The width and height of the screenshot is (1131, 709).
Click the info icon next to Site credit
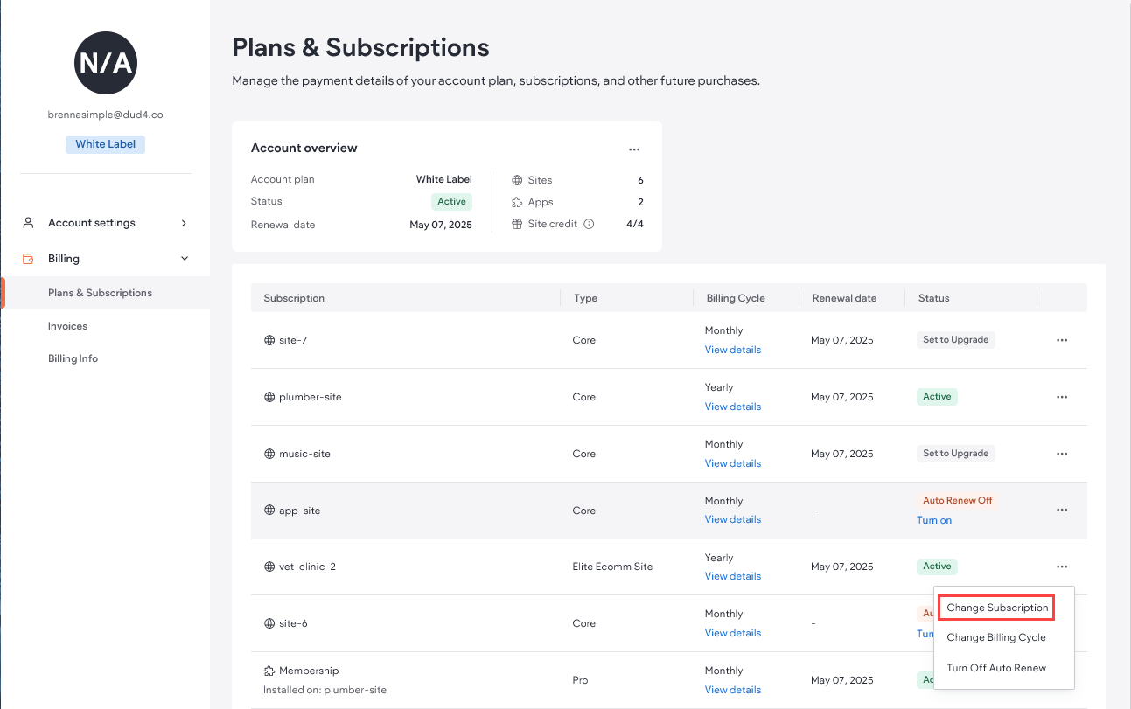tap(587, 223)
